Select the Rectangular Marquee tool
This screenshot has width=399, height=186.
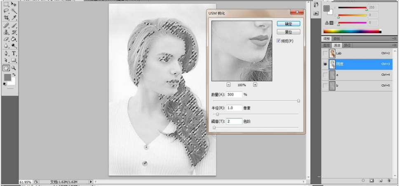(6, 4)
